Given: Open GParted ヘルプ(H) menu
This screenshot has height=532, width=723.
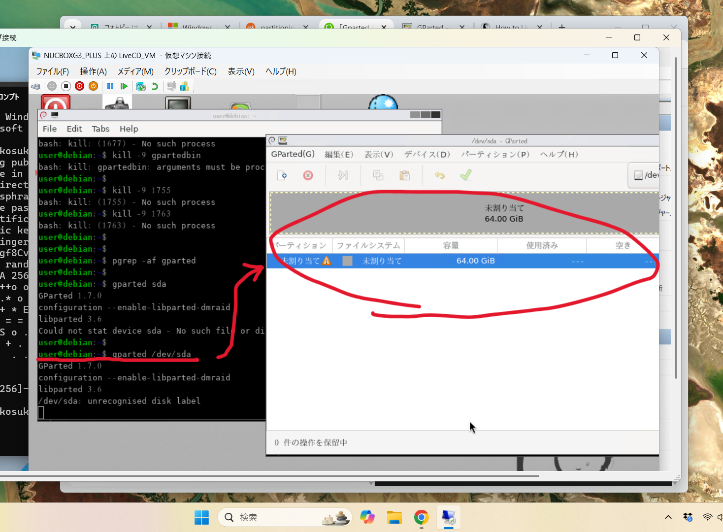Looking at the screenshot, I should (x=559, y=154).
